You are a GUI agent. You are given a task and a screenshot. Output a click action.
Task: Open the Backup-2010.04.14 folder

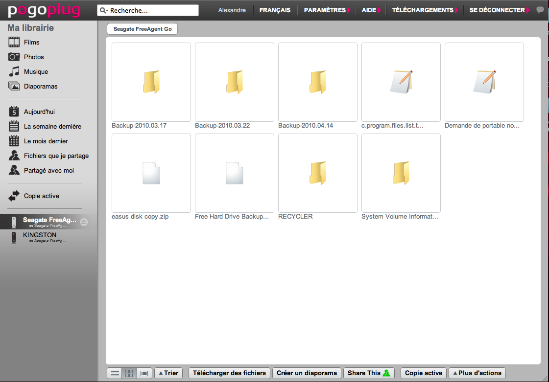click(318, 82)
